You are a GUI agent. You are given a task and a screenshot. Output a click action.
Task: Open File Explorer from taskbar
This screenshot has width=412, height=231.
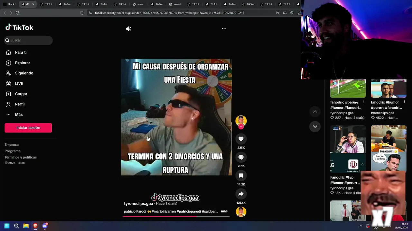[26, 226]
